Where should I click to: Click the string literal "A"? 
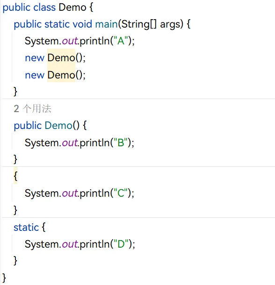point(121,41)
